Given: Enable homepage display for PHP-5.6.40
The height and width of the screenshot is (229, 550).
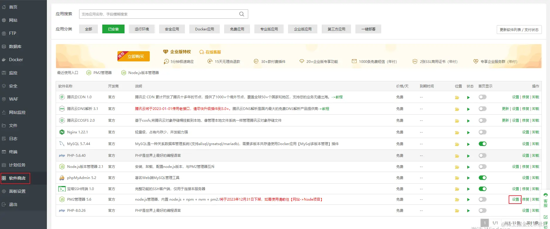Looking at the screenshot, I should pos(482,156).
